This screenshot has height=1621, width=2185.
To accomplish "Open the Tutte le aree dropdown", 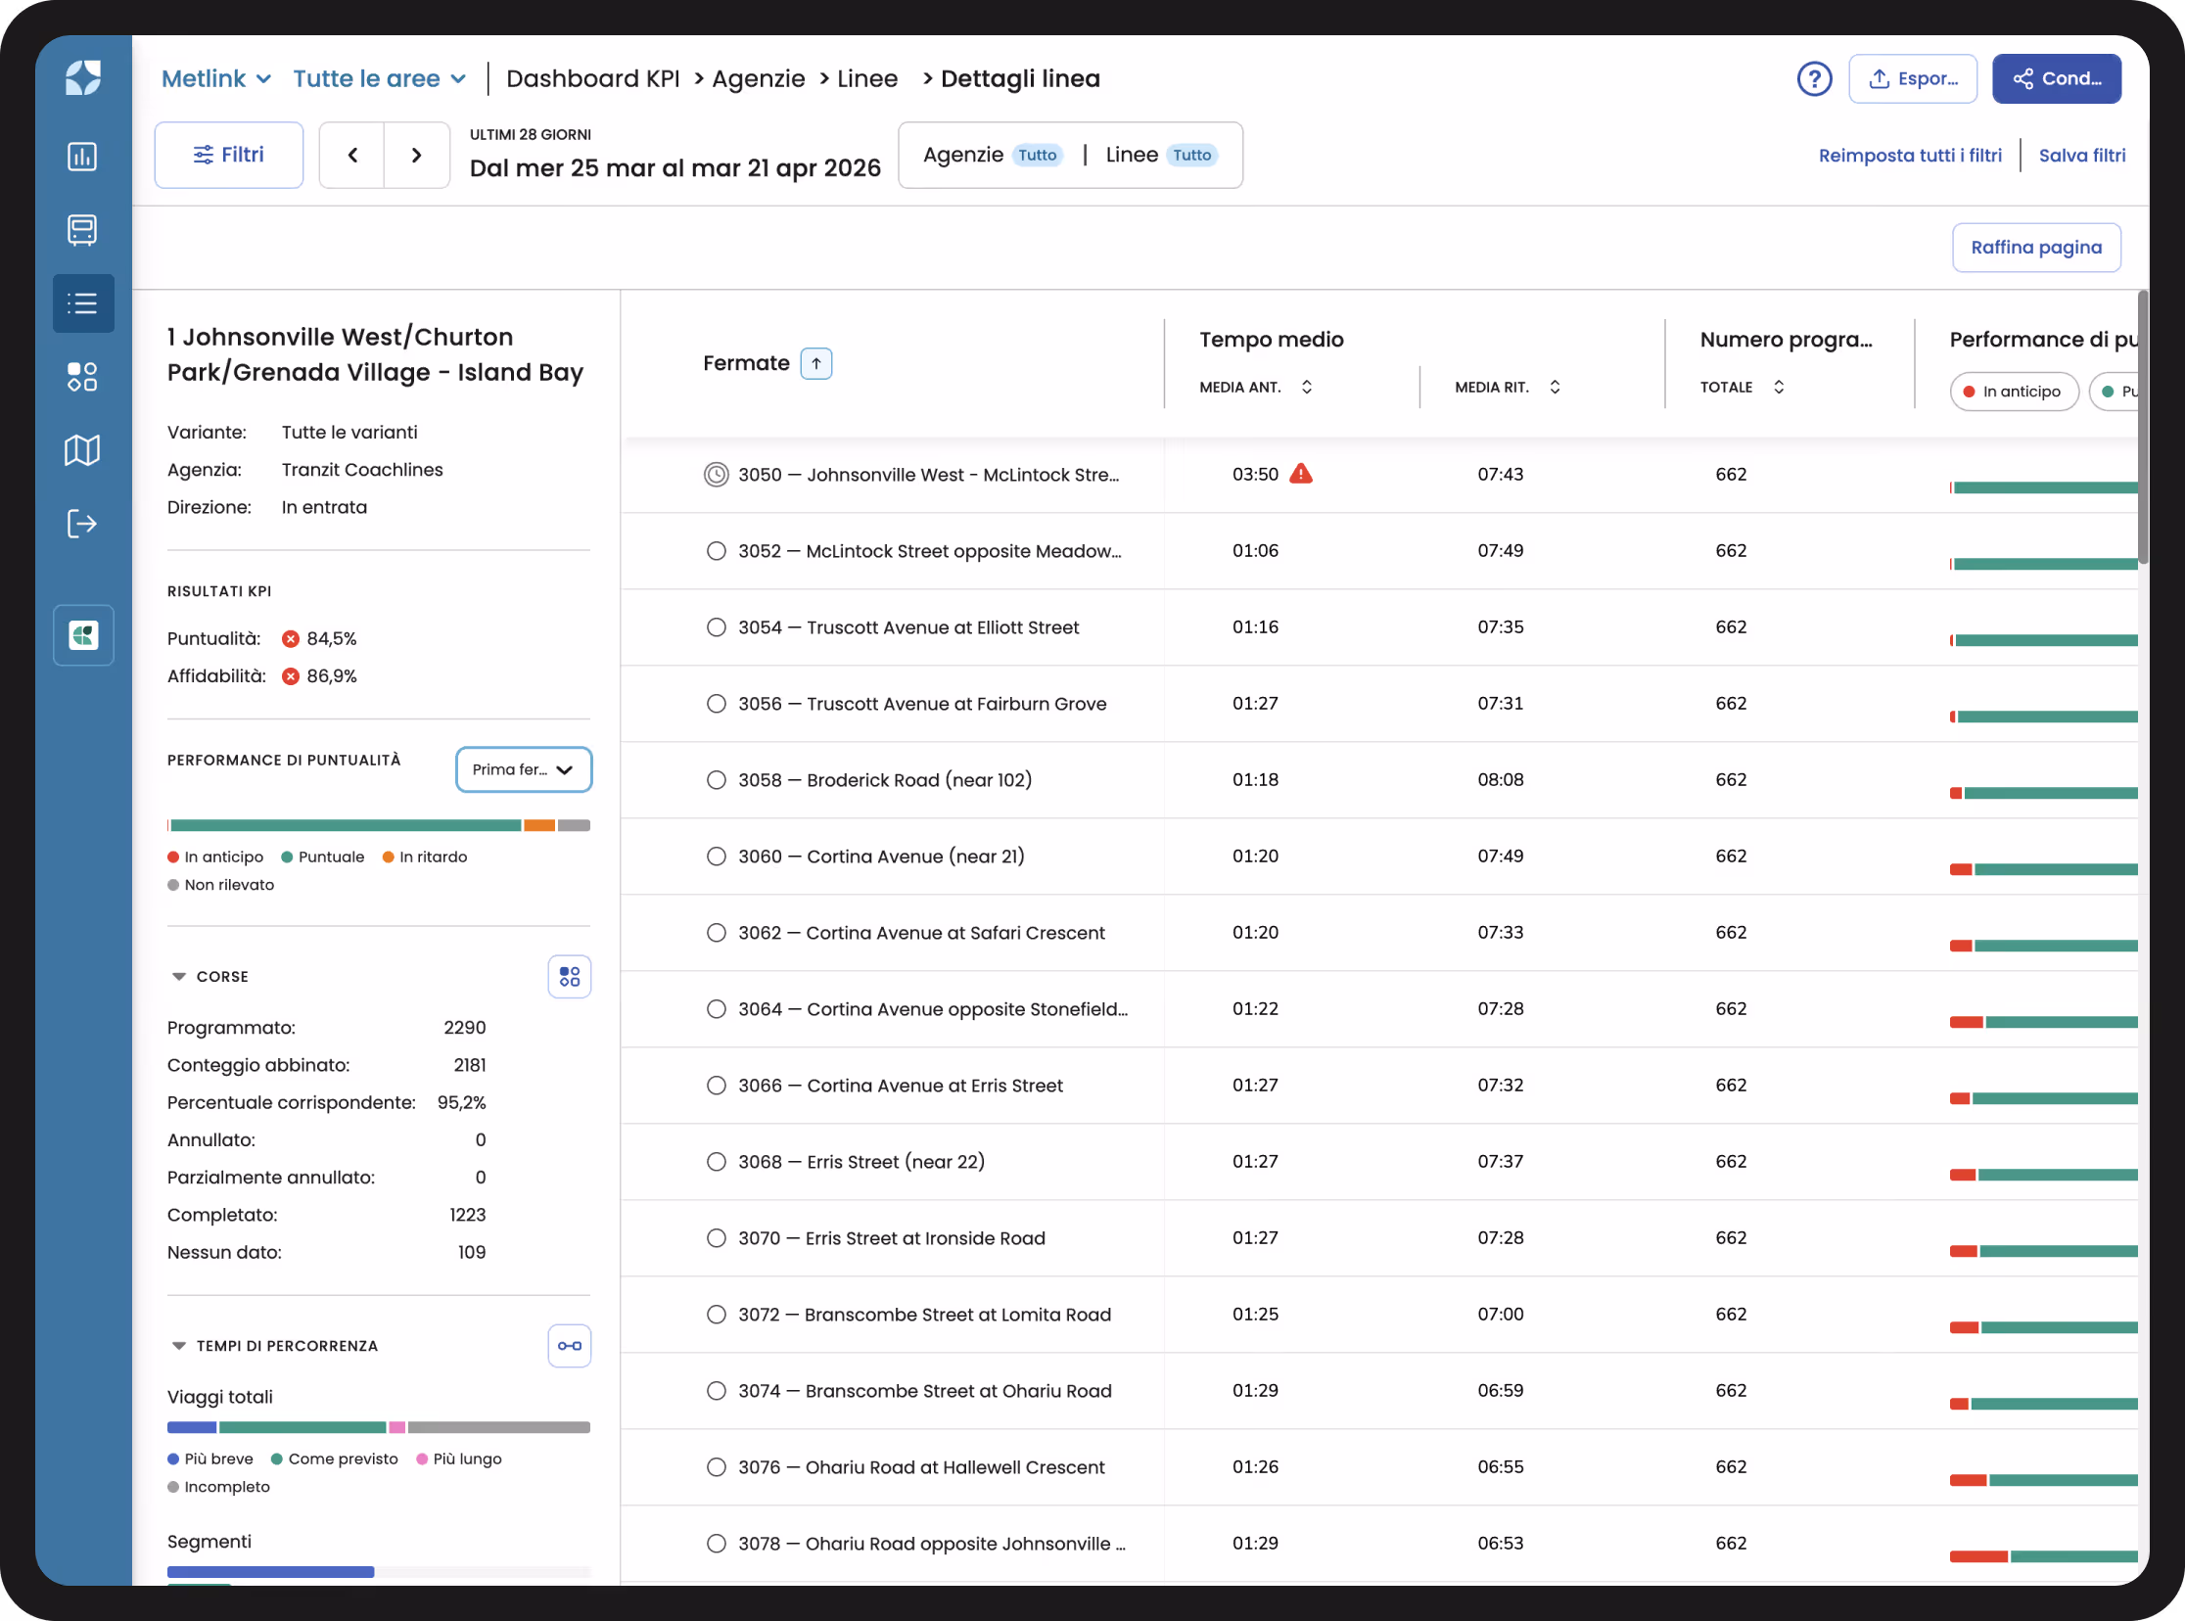I will [x=380, y=78].
